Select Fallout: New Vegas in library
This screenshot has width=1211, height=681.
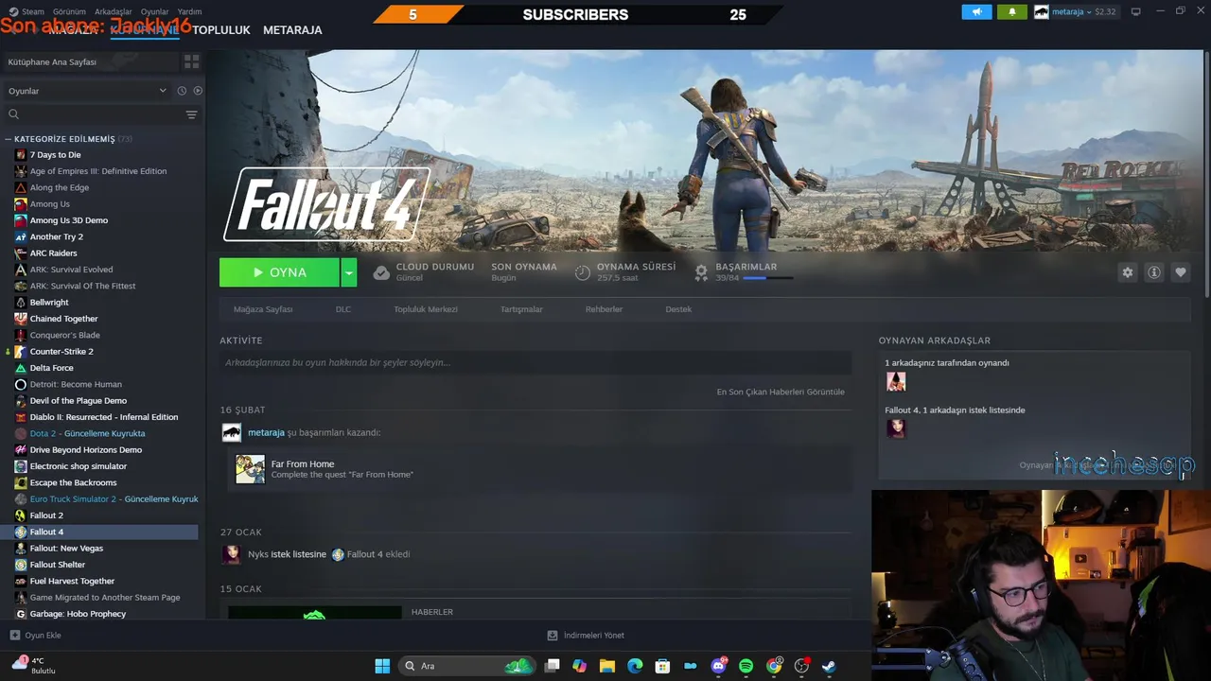point(66,549)
